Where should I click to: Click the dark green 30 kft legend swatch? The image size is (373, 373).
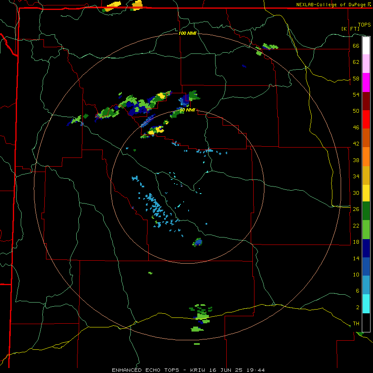coord(366,211)
